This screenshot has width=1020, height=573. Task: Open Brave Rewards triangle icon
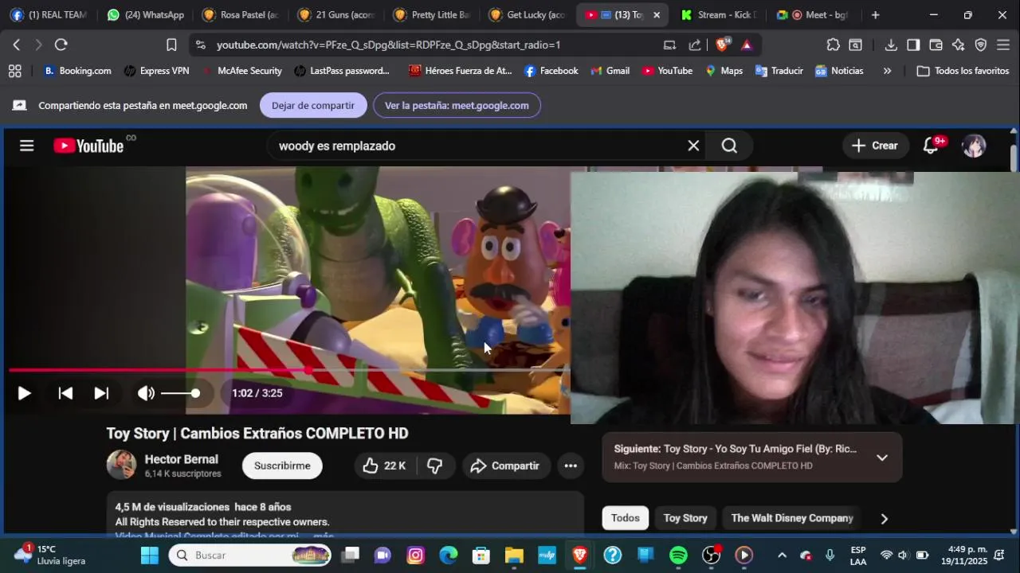[x=747, y=45]
